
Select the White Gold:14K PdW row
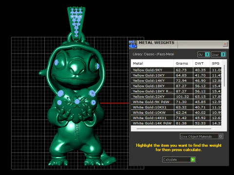(x=176, y=123)
